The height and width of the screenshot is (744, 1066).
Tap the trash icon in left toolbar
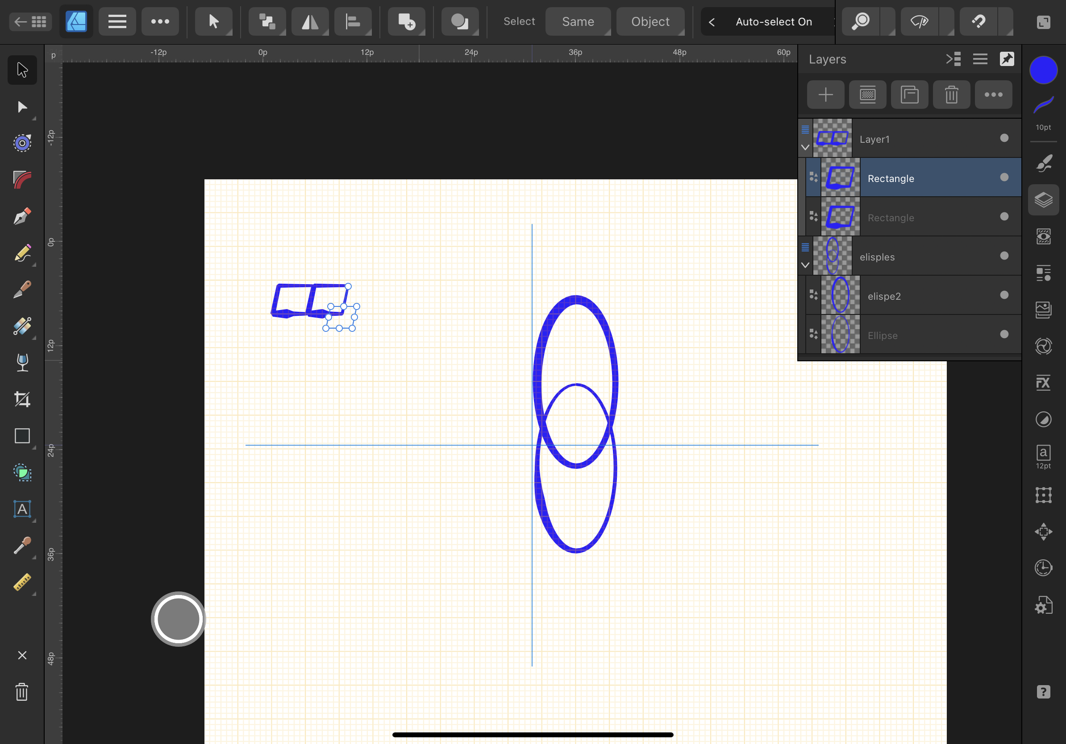click(x=22, y=692)
